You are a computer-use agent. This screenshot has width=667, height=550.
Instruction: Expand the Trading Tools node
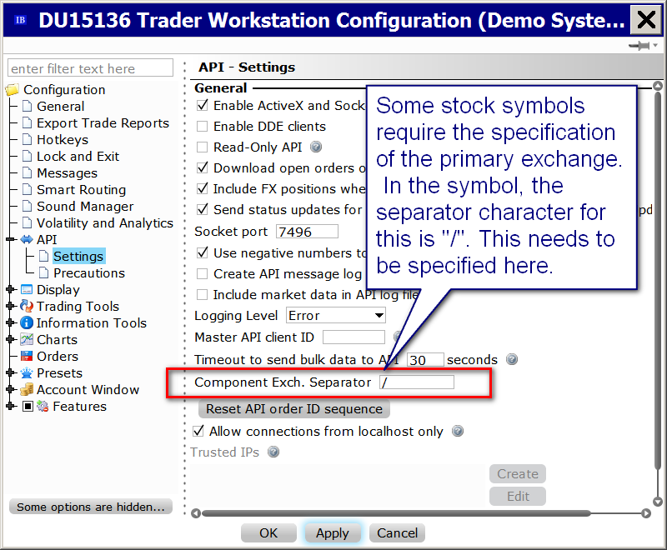coord(11,306)
